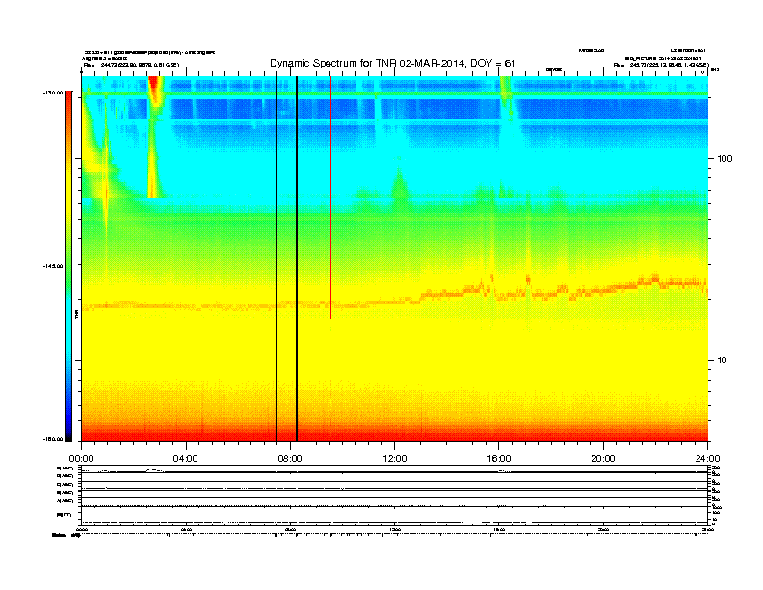Click the -130.00 color scale label

(53, 93)
